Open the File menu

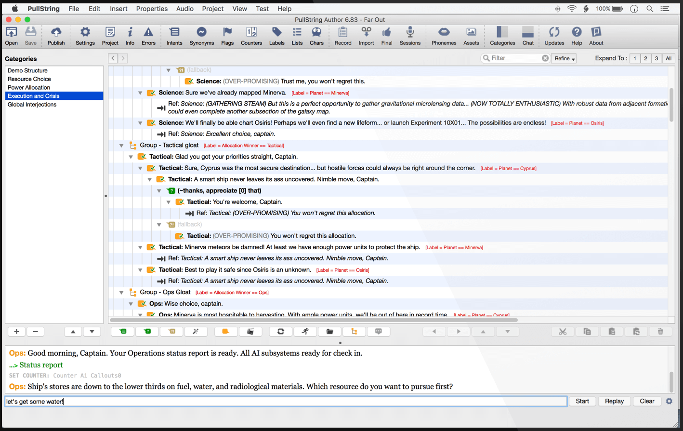[74, 9]
